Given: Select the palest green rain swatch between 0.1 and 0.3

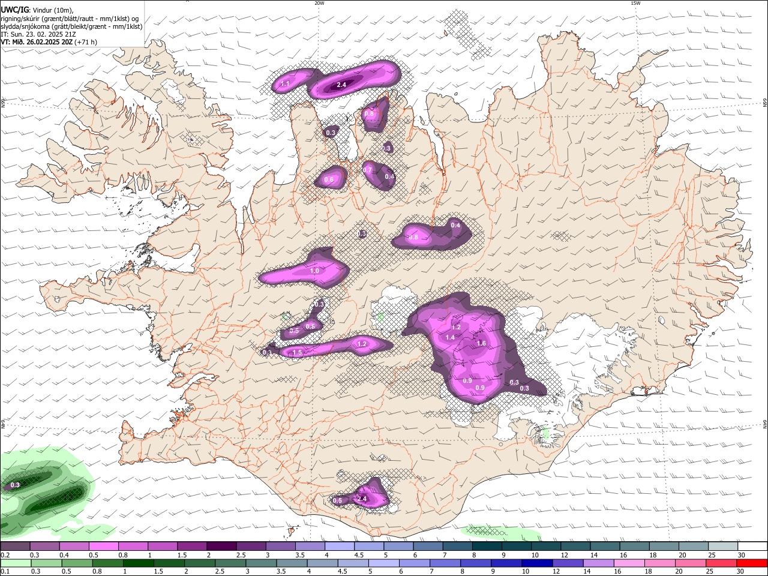Looking at the screenshot, I should [x=15, y=563].
